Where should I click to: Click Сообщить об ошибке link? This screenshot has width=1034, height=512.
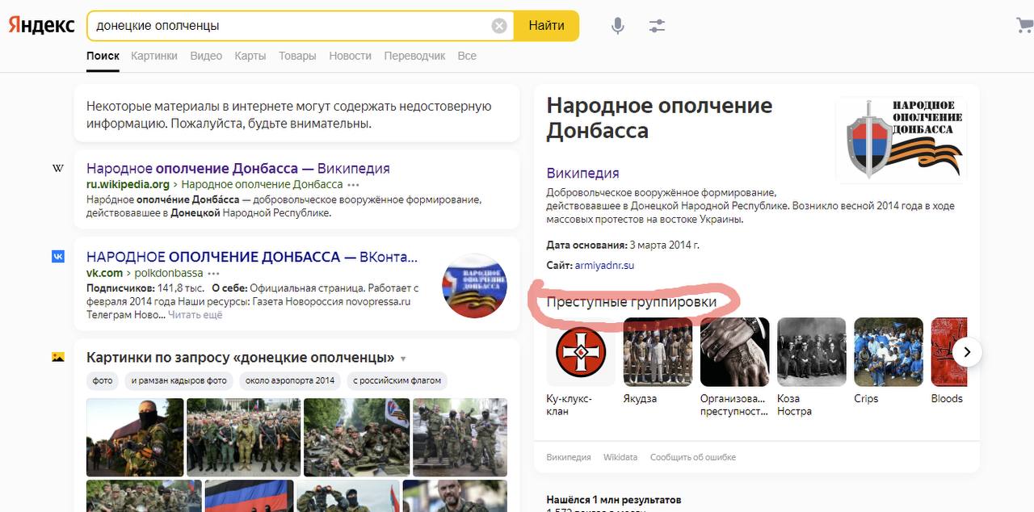[693, 457]
